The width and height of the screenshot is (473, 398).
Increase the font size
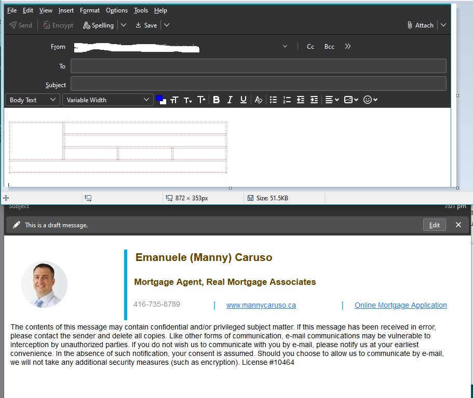pyautogui.click(x=201, y=100)
